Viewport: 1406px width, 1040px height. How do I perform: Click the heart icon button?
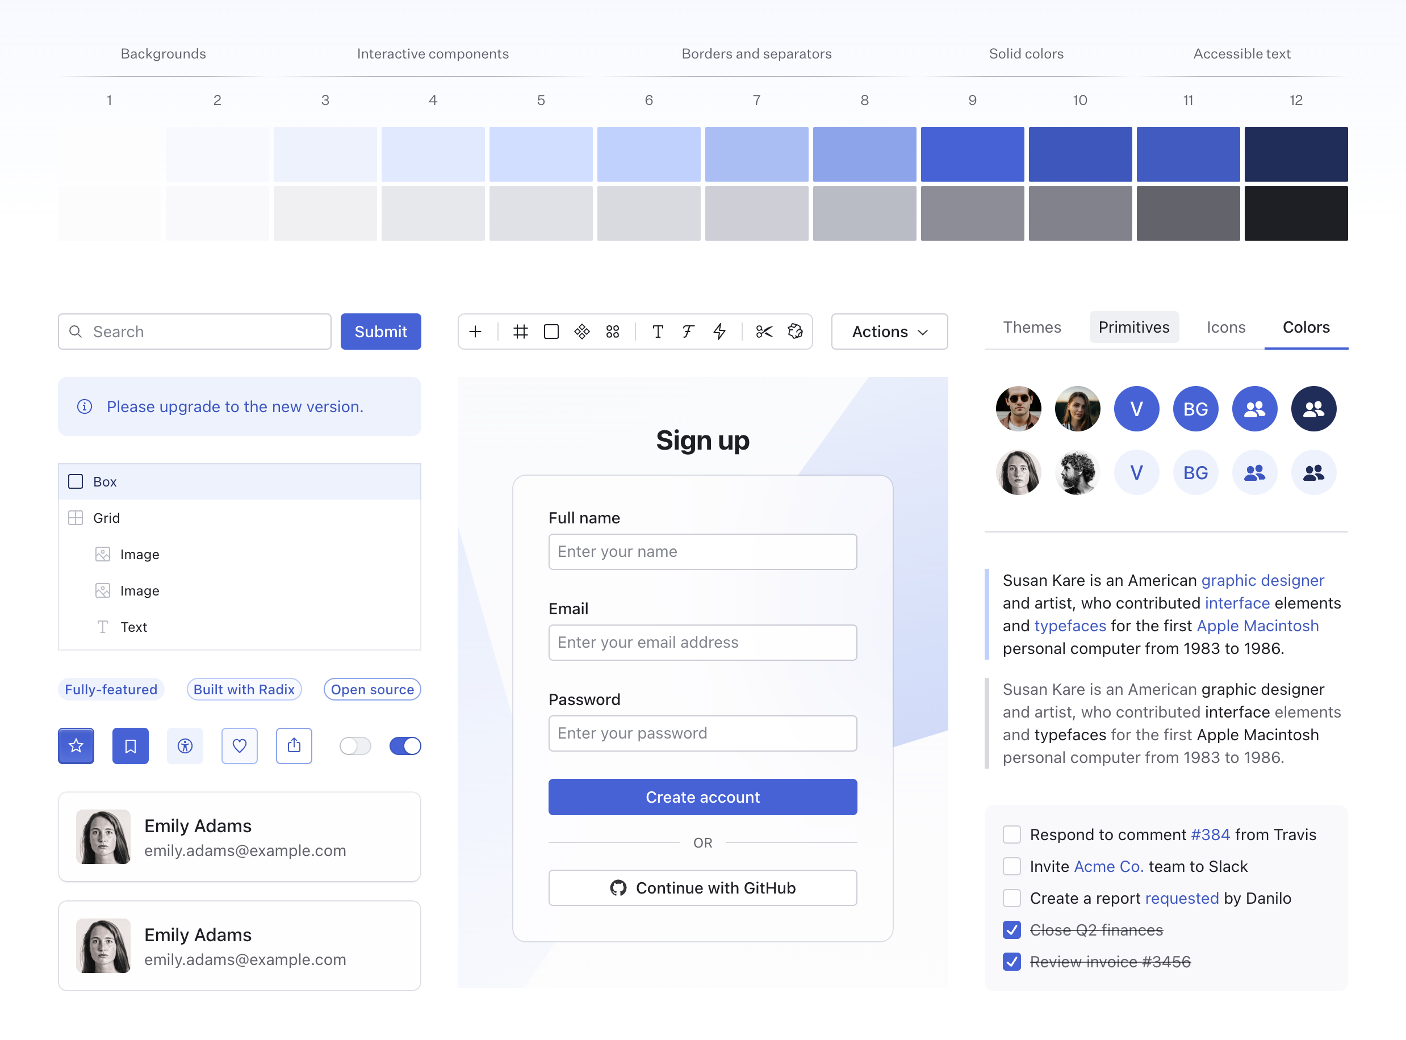click(239, 746)
